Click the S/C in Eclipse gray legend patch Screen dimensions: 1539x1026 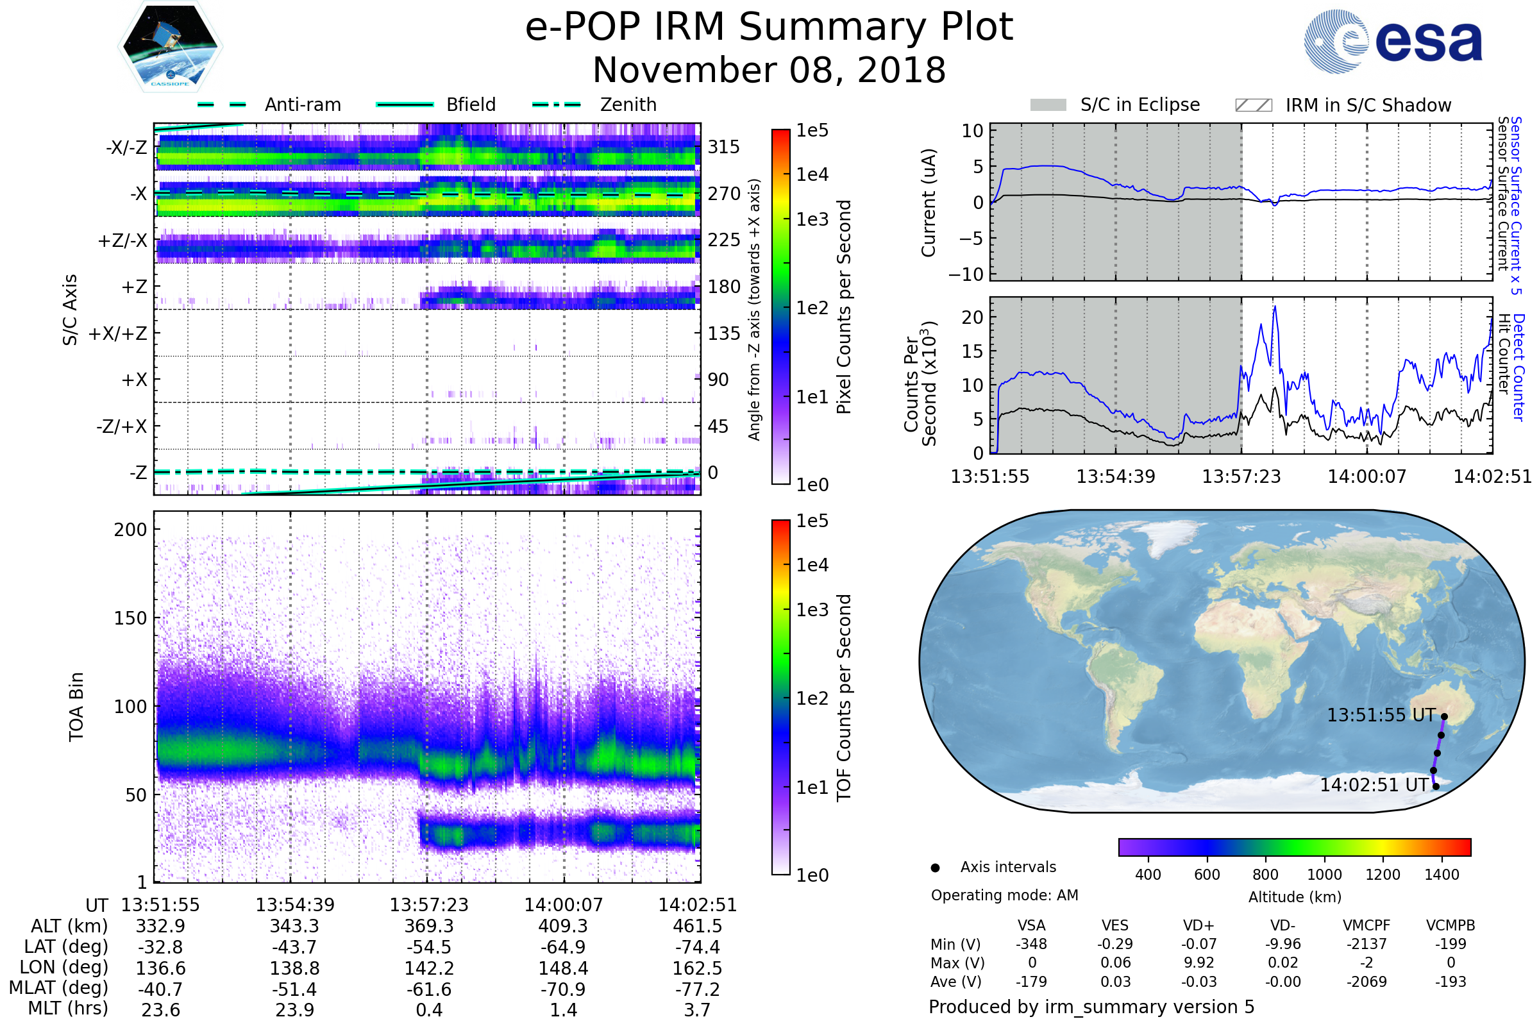tap(1048, 105)
